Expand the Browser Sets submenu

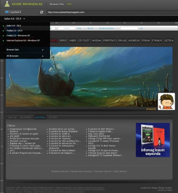tap(25, 50)
